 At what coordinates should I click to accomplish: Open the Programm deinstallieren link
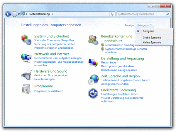pyautogui.click(x=49, y=91)
